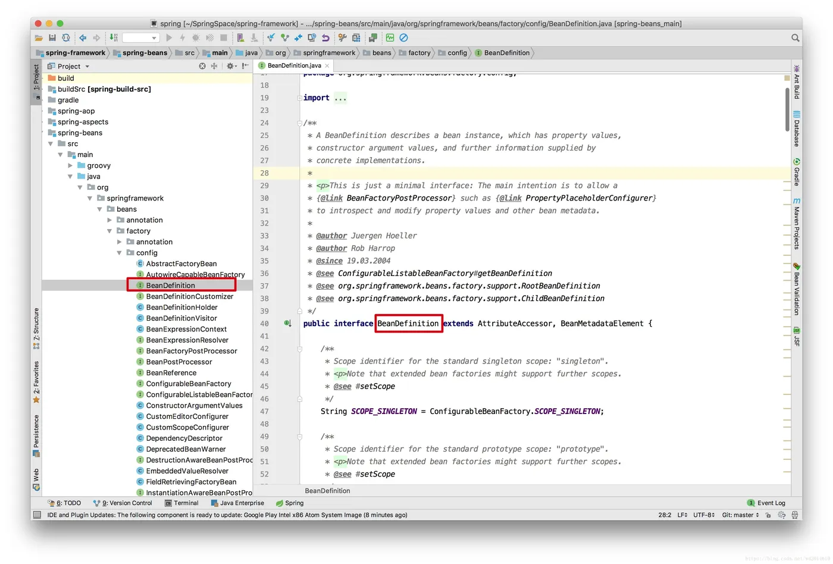Open the Project view selector dropdown

pos(87,67)
